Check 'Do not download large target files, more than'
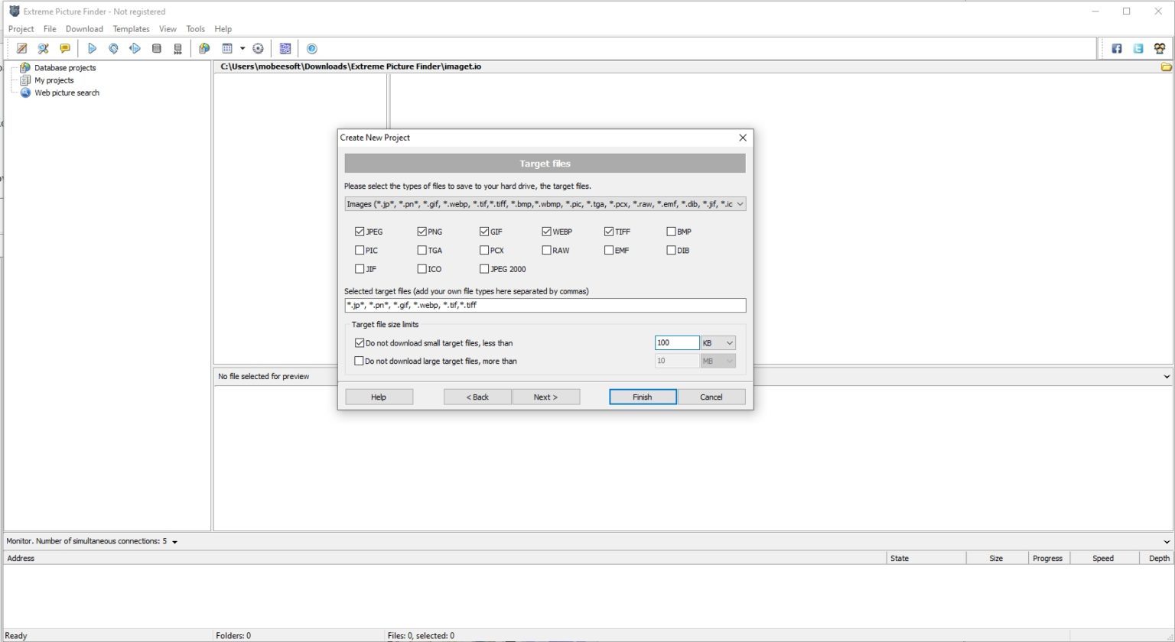The image size is (1175, 642). 360,361
